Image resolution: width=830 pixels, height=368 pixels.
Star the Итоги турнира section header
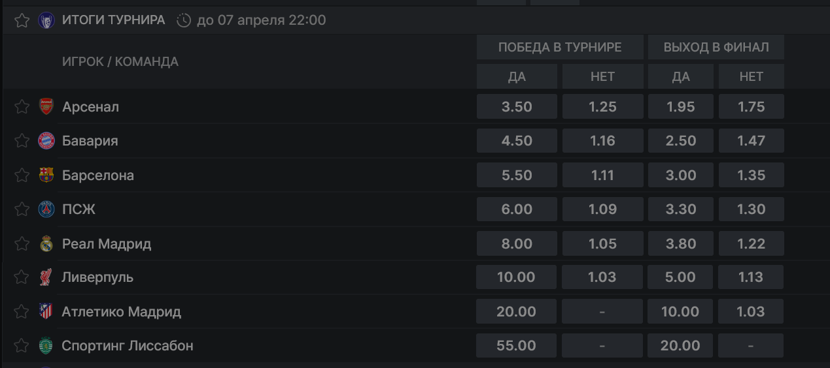click(22, 20)
